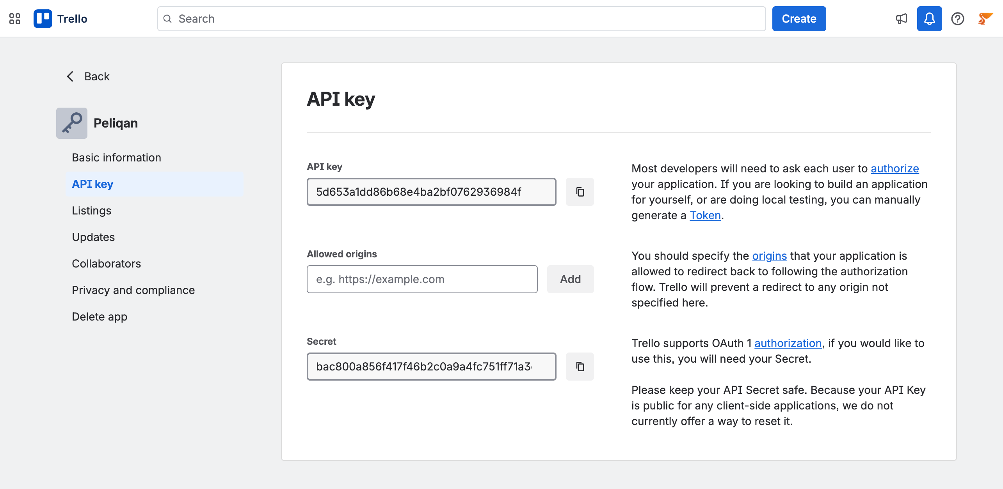Click the back chevron arrow
Viewport: 1003px width, 489px height.
pyautogui.click(x=70, y=76)
